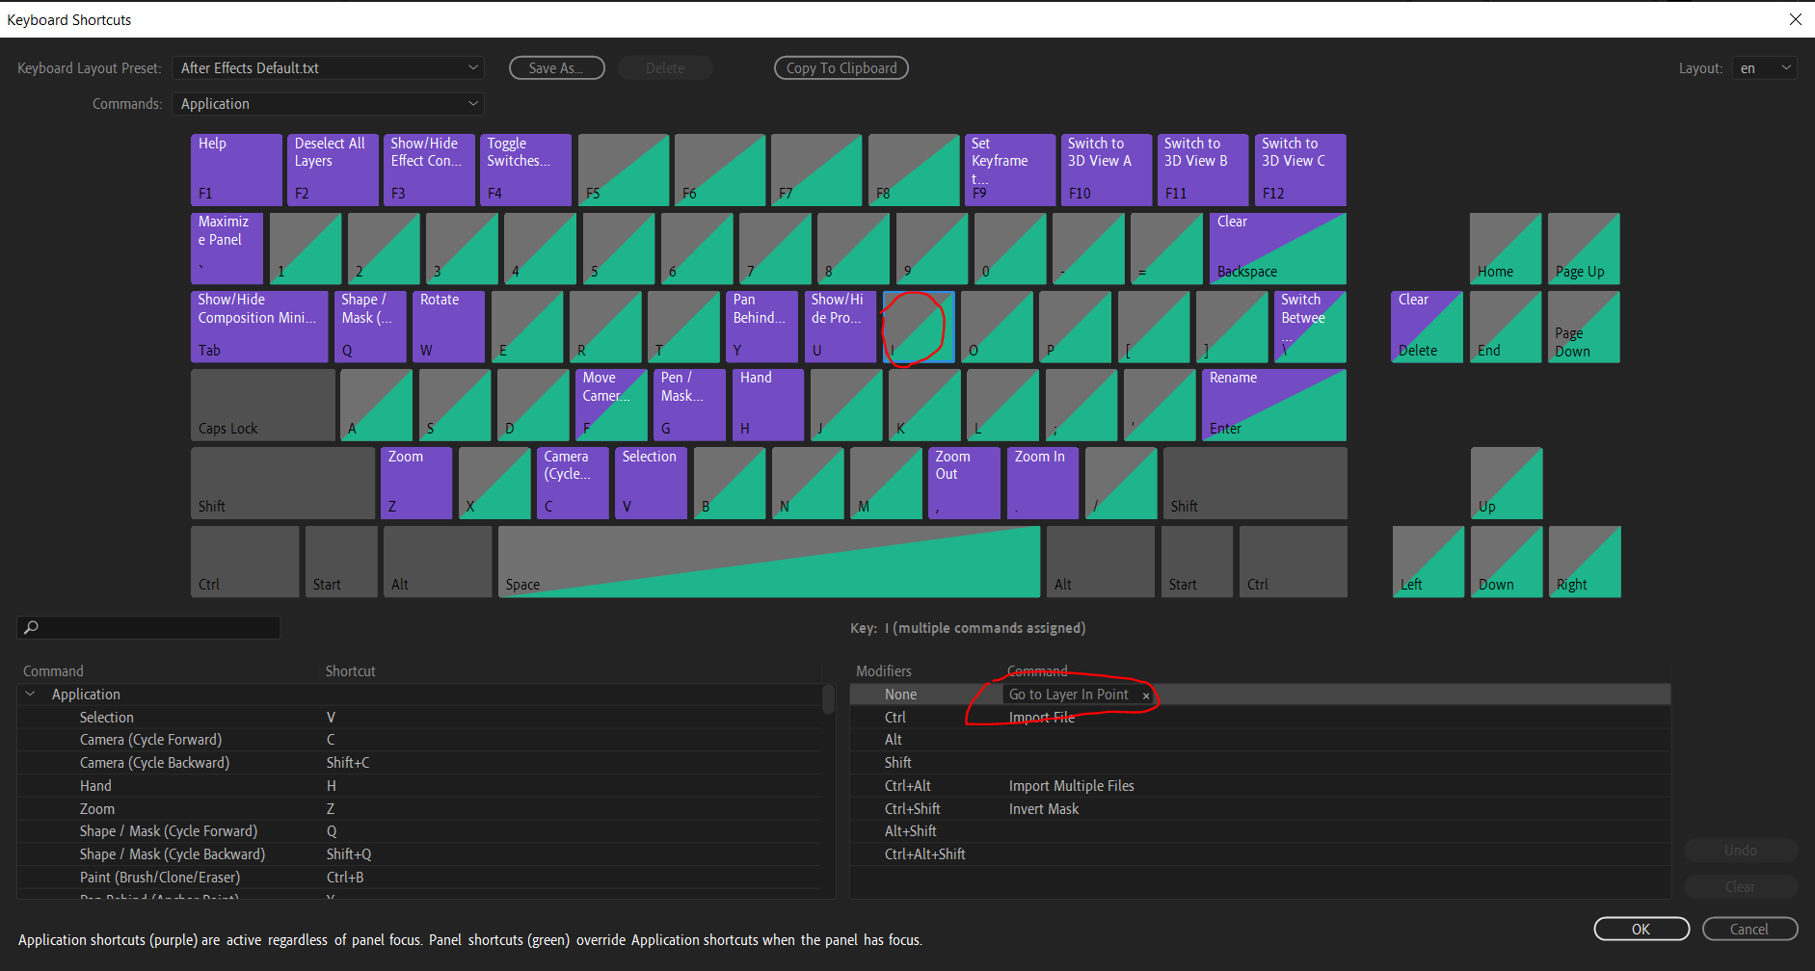Select the Hand row in the command list
1815x971 pixels.
pyautogui.click(x=420, y=786)
